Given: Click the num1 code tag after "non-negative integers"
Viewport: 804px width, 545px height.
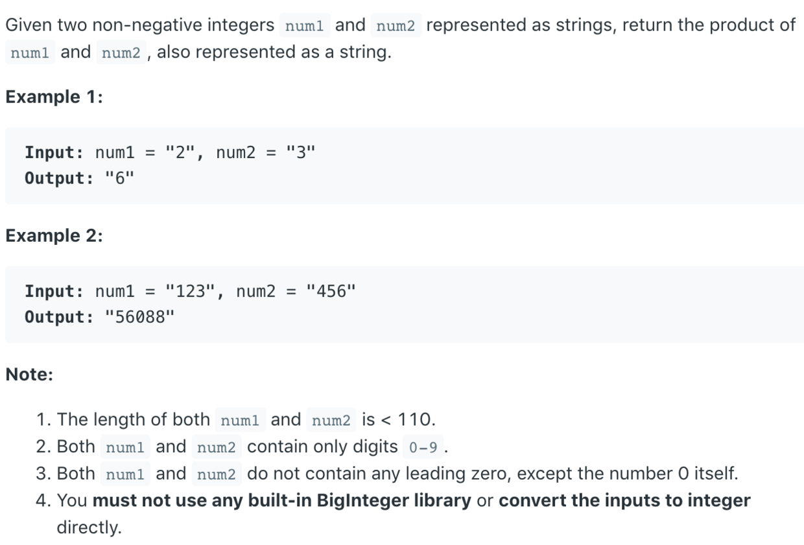Looking at the screenshot, I should point(305,26).
